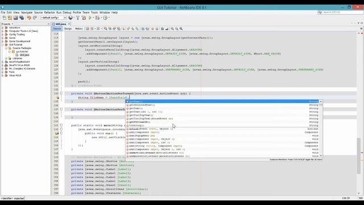Click the Stop Macro Recording icon
Screen dimensions: 364x205
click(x=157, y=28)
